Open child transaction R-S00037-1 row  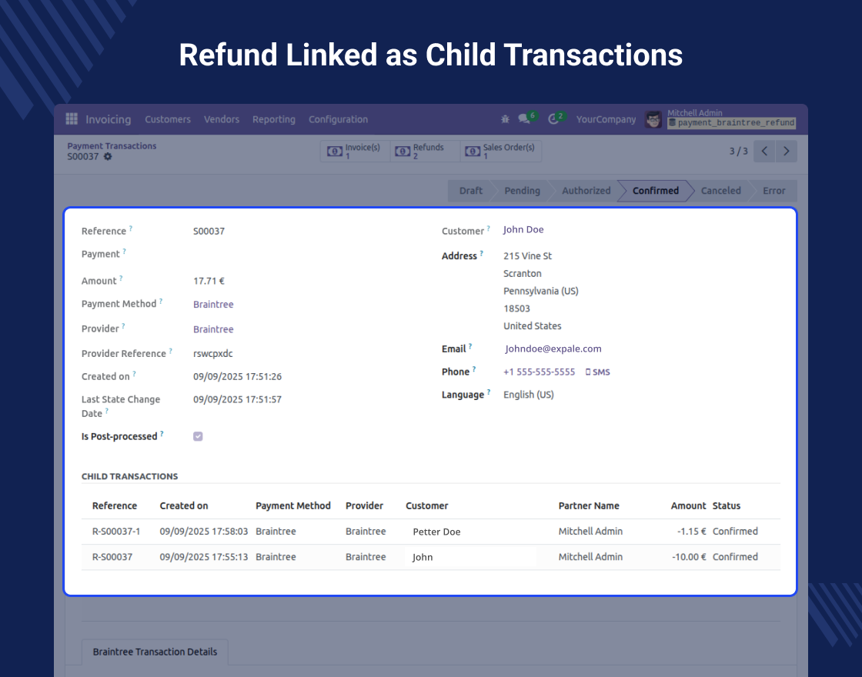(x=116, y=532)
